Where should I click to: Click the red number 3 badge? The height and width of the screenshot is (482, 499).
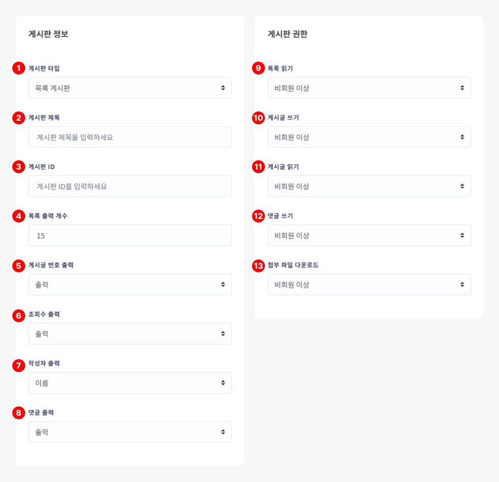point(19,167)
